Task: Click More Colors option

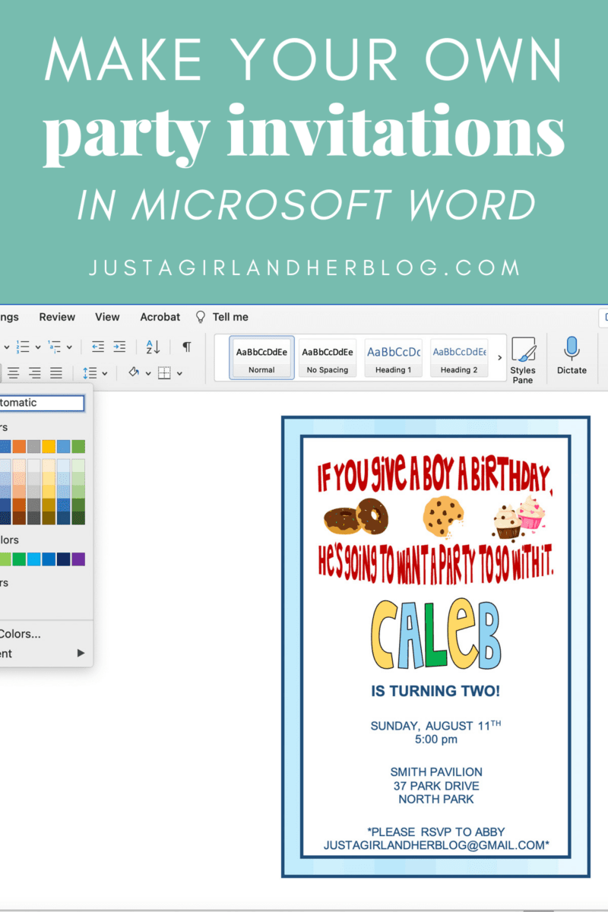Action: [x=23, y=634]
